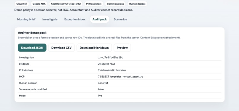Click the MCP row label
Viewport: 239px width, 111px height.
coord(22,77)
